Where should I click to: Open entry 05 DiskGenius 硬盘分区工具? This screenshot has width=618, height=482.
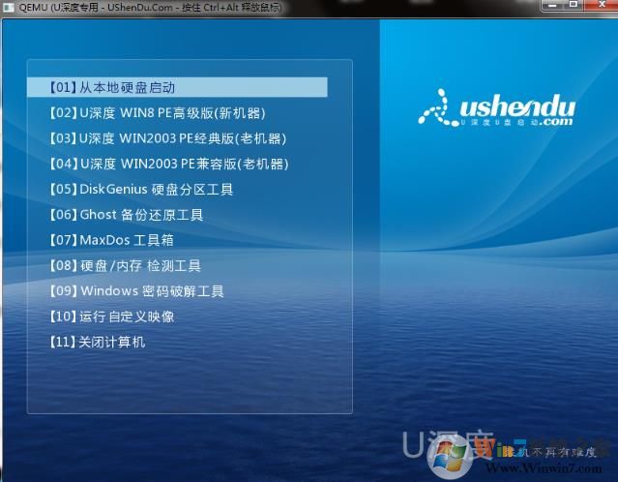tap(140, 190)
